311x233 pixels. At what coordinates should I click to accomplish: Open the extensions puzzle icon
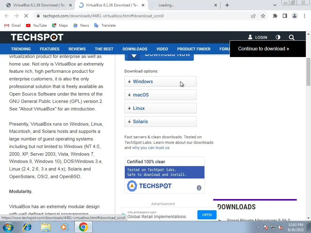(x=275, y=16)
